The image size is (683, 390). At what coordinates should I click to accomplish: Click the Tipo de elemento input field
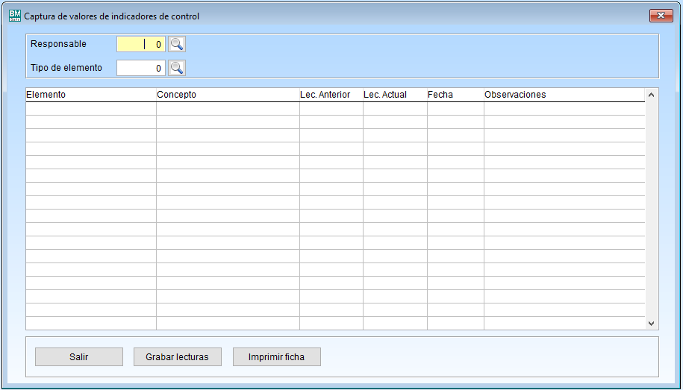point(141,68)
